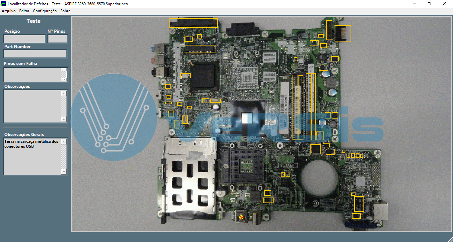Open the Sobre menu
This screenshot has height=243, width=453.
65,11
